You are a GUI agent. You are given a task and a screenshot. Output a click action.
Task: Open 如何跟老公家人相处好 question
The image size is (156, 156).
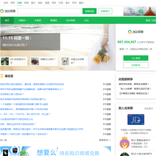[12, 94]
